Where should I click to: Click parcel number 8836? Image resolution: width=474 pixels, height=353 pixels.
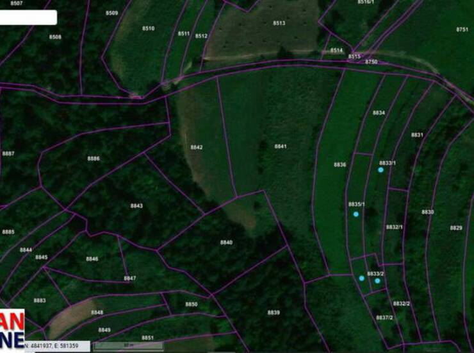[x=339, y=164]
